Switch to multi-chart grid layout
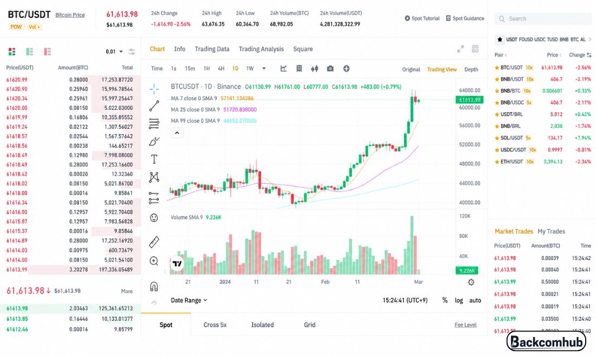Image resolution: width=596 pixels, height=357 pixels. (475, 49)
